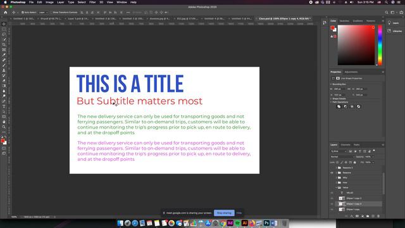This screenshot has width=405, height=228.
Task: Select the Crop tool
Action: tap(4, 45)
